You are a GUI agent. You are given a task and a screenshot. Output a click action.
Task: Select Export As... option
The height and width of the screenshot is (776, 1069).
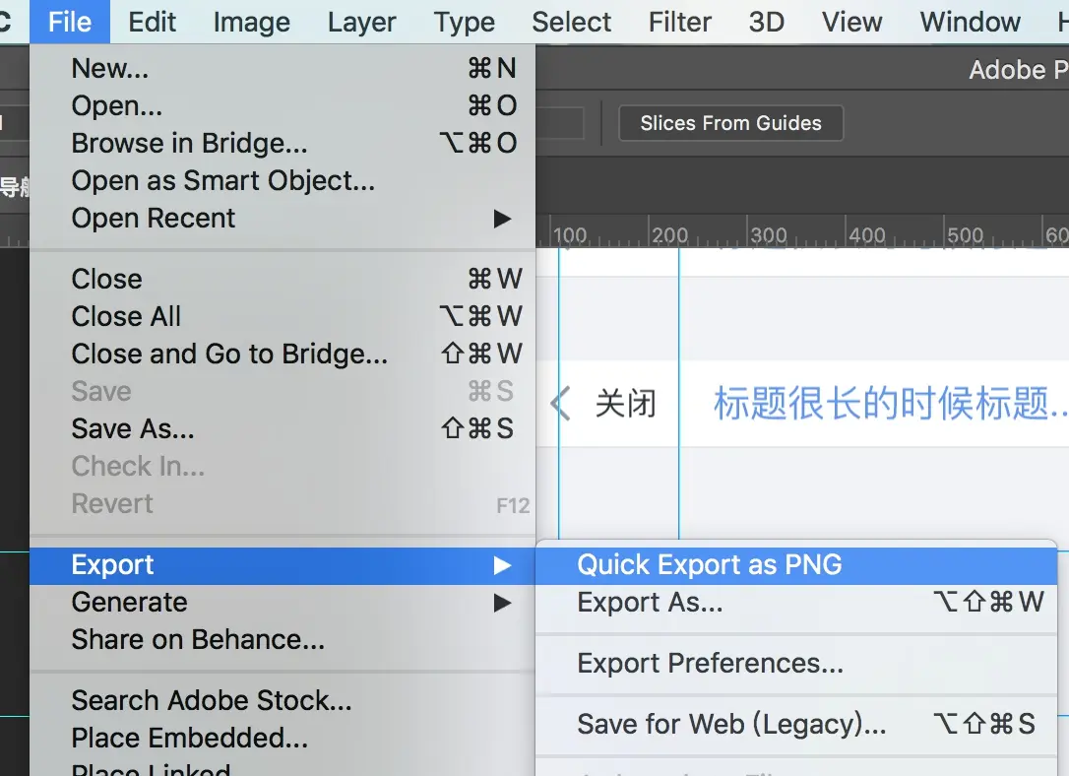coord(650,603)
